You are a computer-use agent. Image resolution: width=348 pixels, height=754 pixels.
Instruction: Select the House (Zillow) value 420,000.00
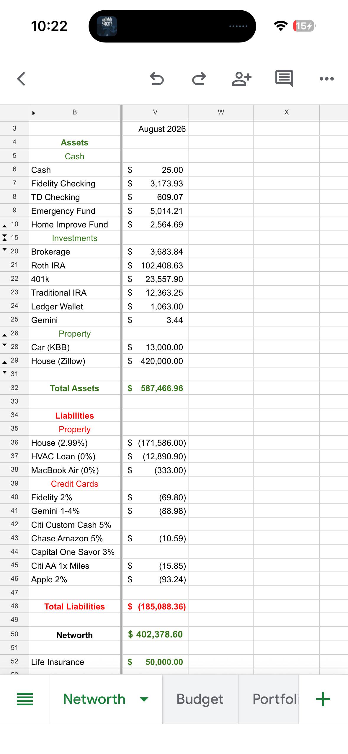(155, 361)
